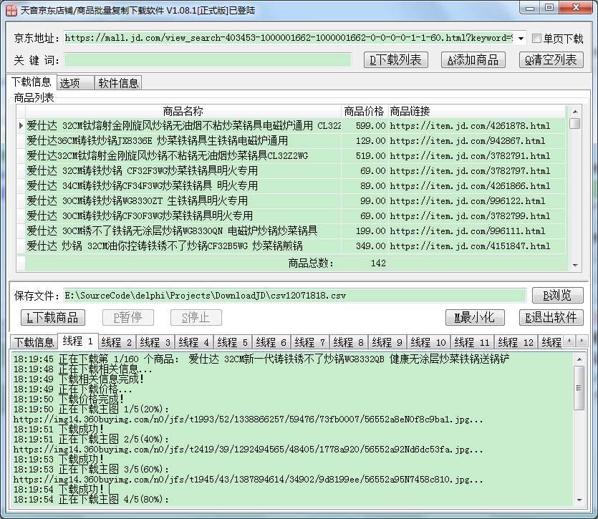Screen dimensions: 598x519
Task: Select the 爱仕达36CM铸铁炒锅 product row
Action: pyautogui.click(x=158, y=141)
